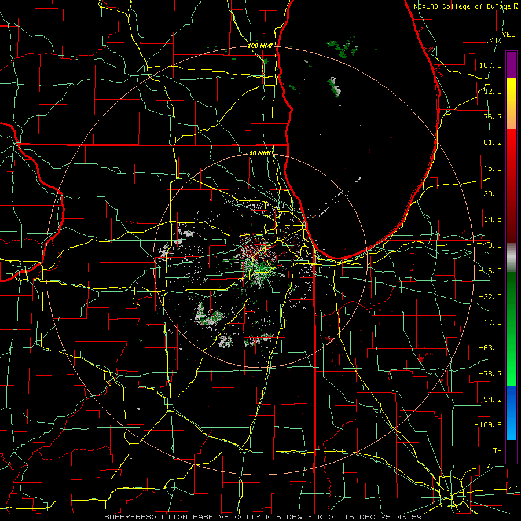Click the TH legend label
The image size is (521, 521).
(497, 451)
